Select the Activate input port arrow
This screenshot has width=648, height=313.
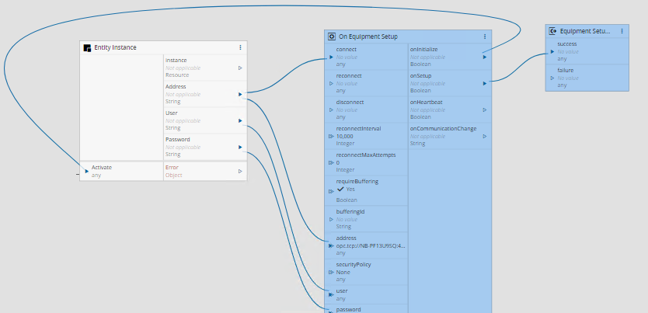(x=87, y=171)
